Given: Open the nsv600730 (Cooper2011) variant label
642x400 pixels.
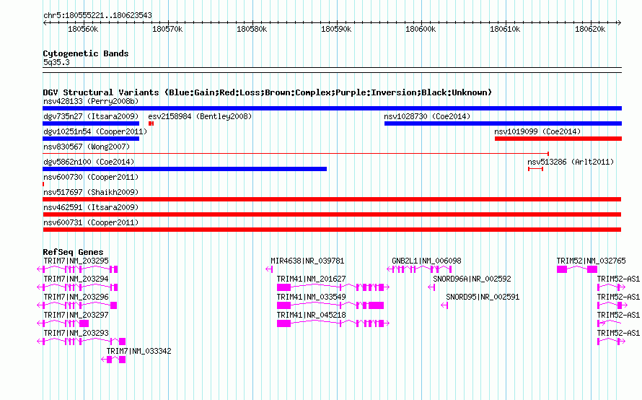Looking at the screenshot, I should [x=91, y=177].
